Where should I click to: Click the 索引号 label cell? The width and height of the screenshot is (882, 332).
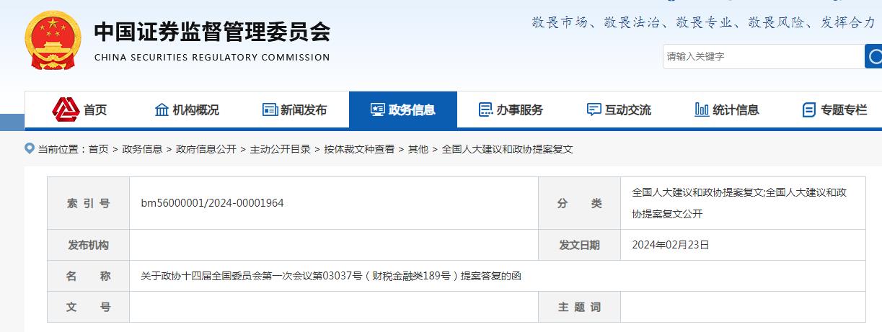coord(88,203)
